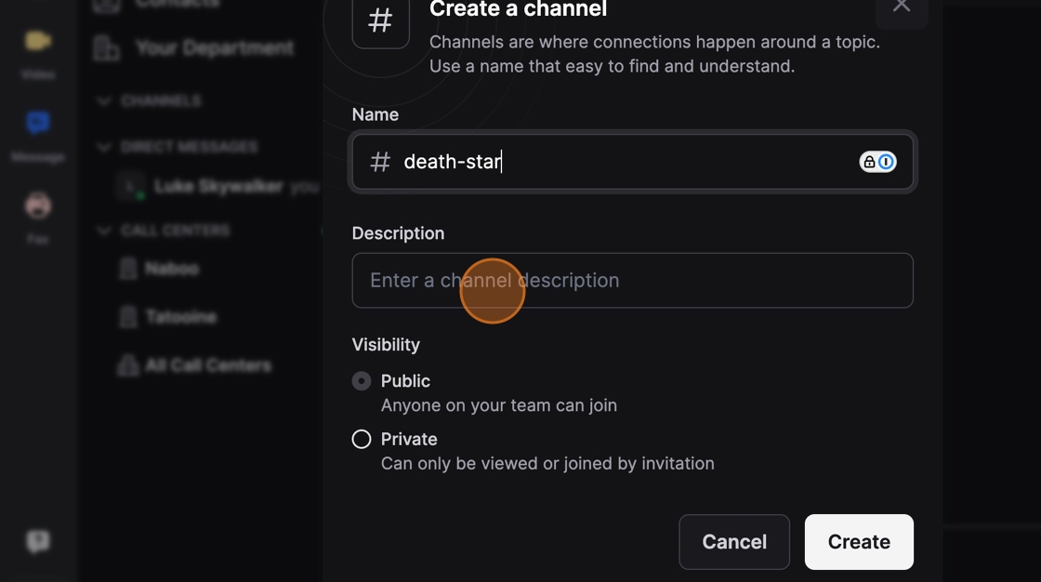Viewport: 1041px width, 582px height.
Task: Collapse the Call Centers section chevron
Action: tap(103, 231)
